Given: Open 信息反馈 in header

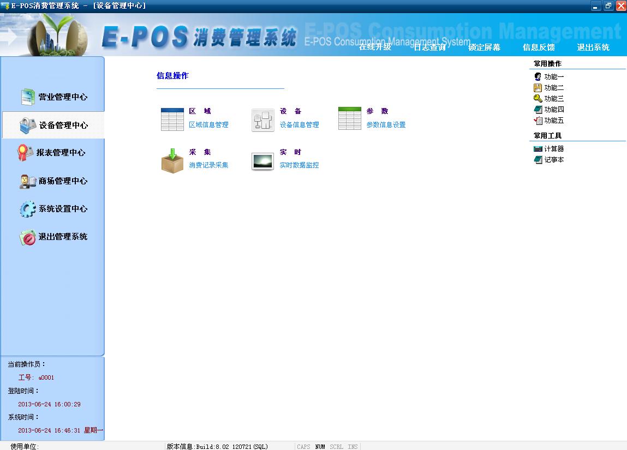Looking at the screenshot, I should [x=539, y=47].
